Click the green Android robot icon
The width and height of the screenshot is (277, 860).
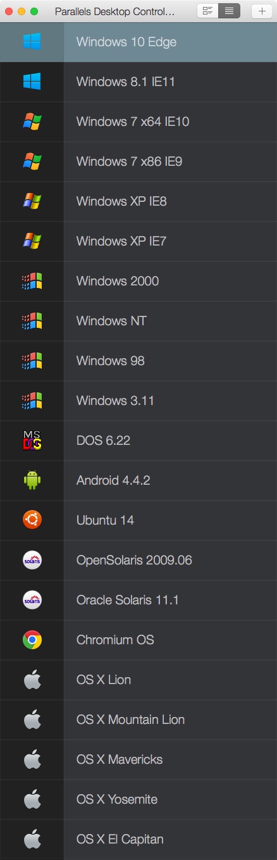[32, 480]
